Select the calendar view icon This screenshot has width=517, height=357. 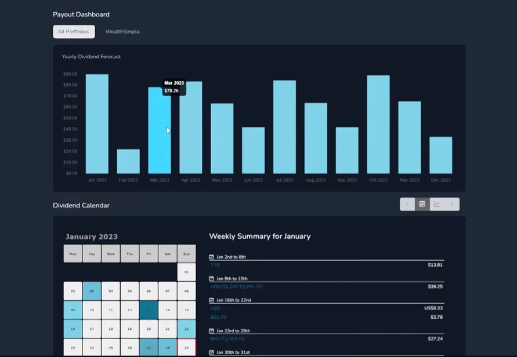(x=422, y=204)
